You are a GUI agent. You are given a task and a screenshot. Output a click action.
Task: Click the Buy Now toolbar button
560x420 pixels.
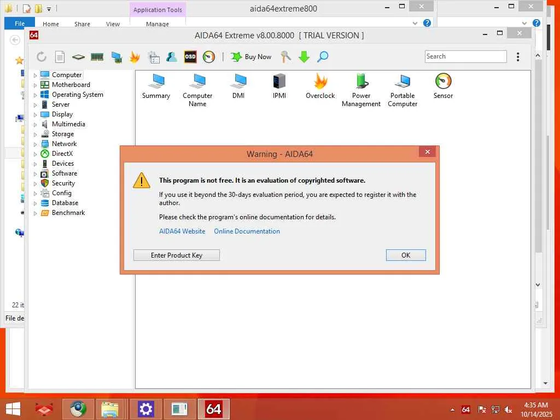(x=251, y=57)
